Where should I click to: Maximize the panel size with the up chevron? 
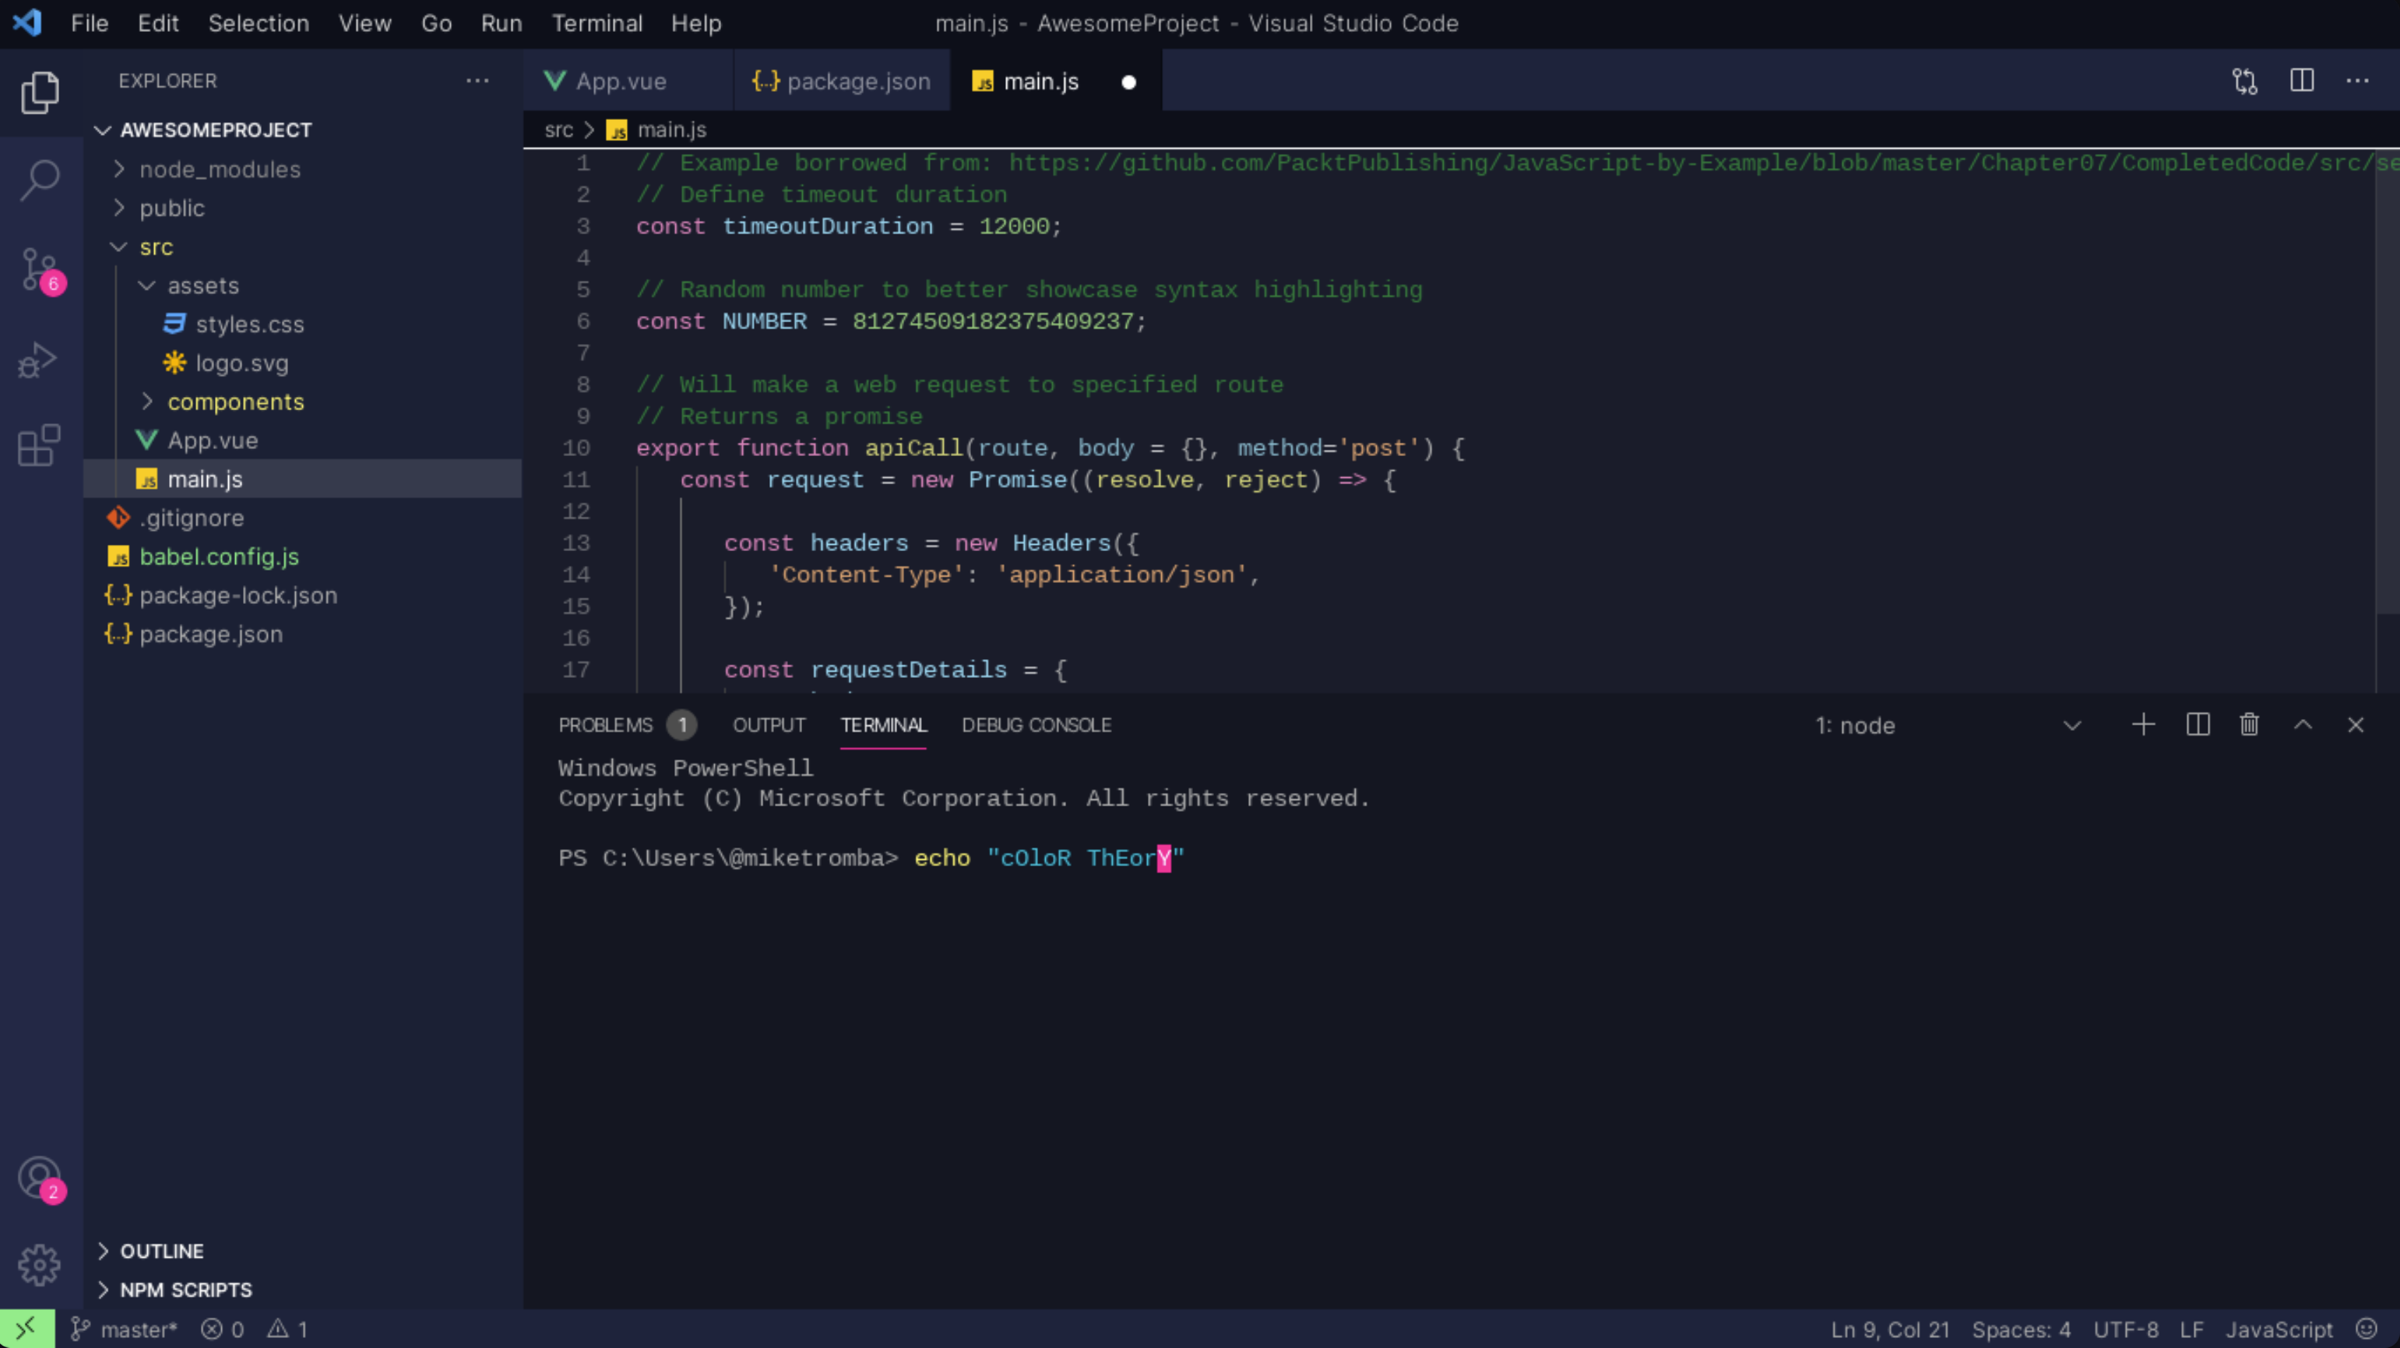(2302, 725)
